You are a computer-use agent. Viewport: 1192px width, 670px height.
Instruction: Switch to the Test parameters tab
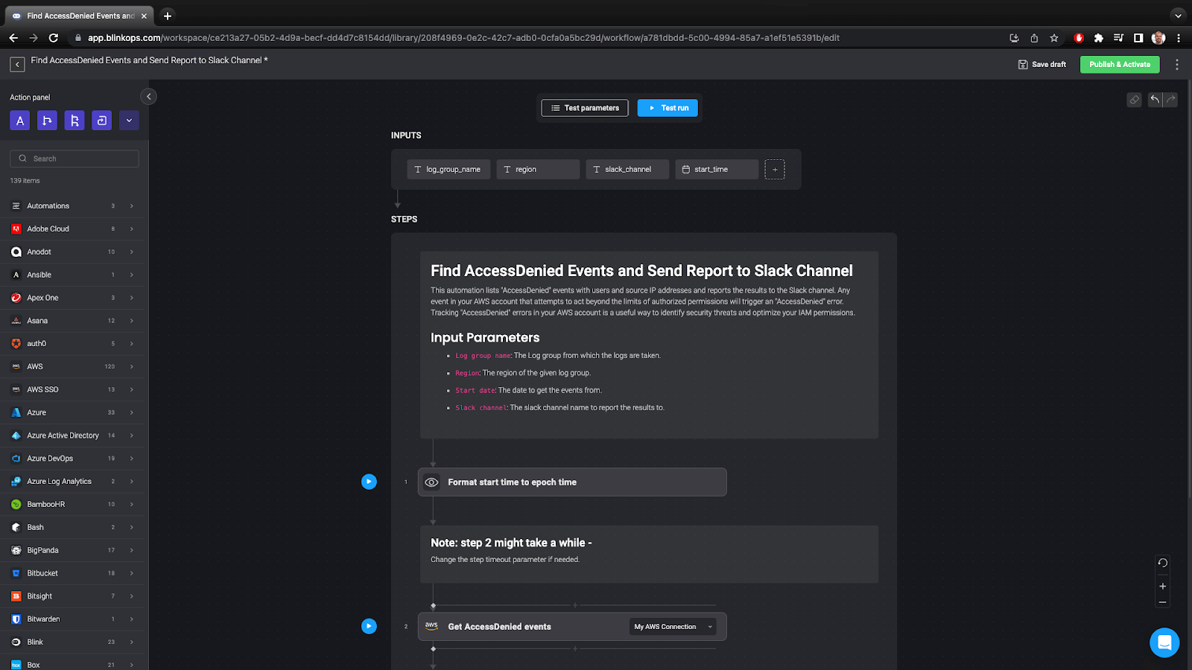tap(584, 107)
